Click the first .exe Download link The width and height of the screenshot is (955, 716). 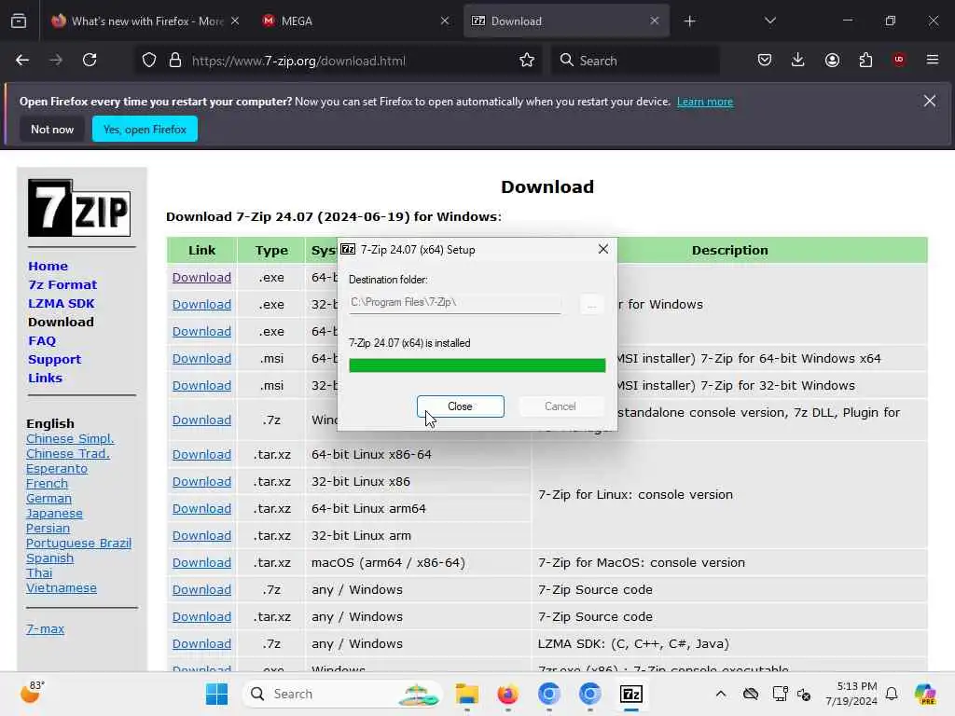[201, 278]
